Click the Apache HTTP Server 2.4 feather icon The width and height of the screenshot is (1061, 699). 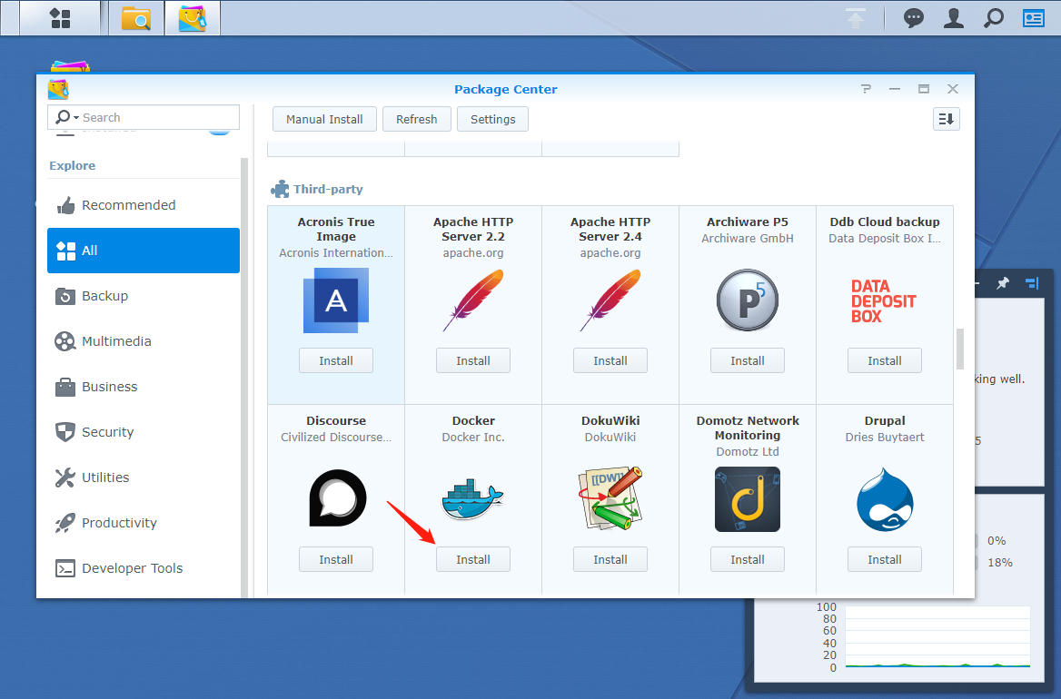[610, 300]
